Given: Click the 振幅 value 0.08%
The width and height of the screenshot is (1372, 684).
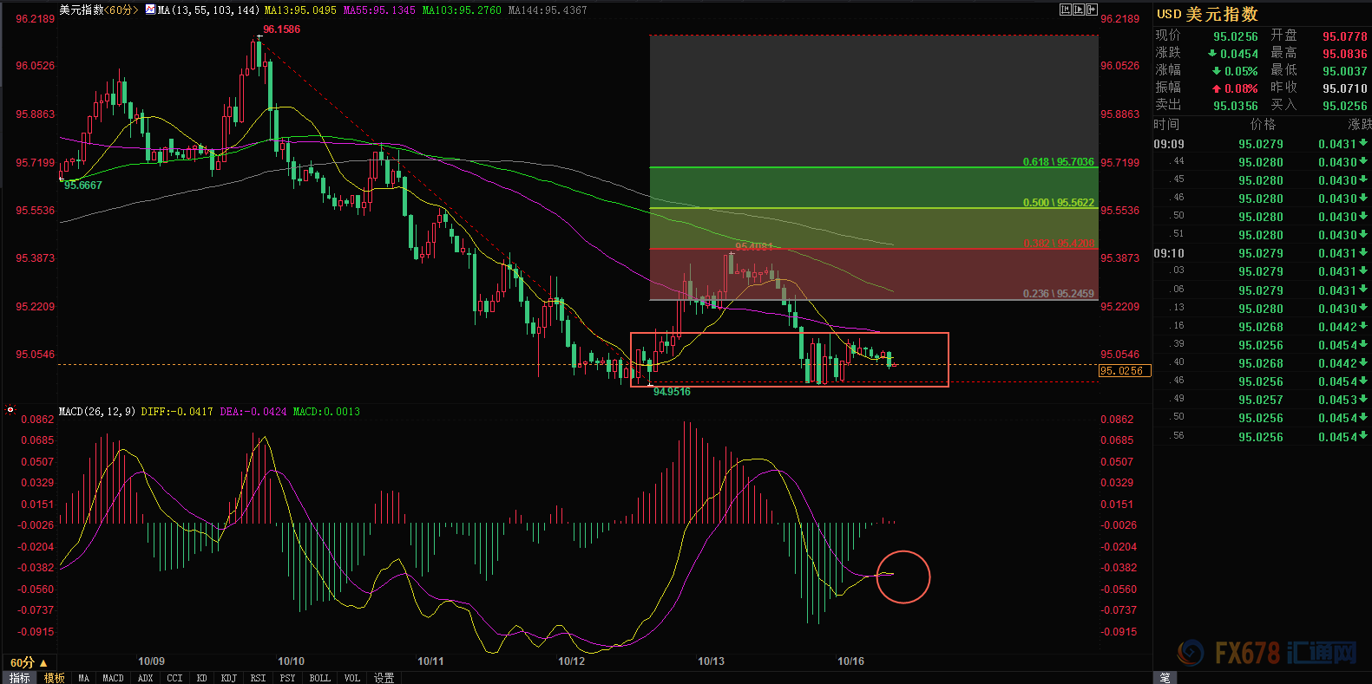Looking at the screenshot, I should click(1241, 88).
